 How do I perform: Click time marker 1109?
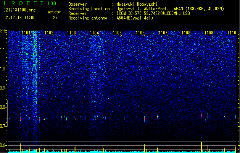pyautogui.click(x=209, y=33)
